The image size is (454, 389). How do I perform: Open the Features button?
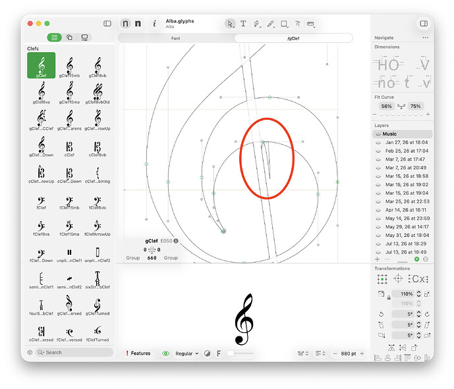[138, 353]
